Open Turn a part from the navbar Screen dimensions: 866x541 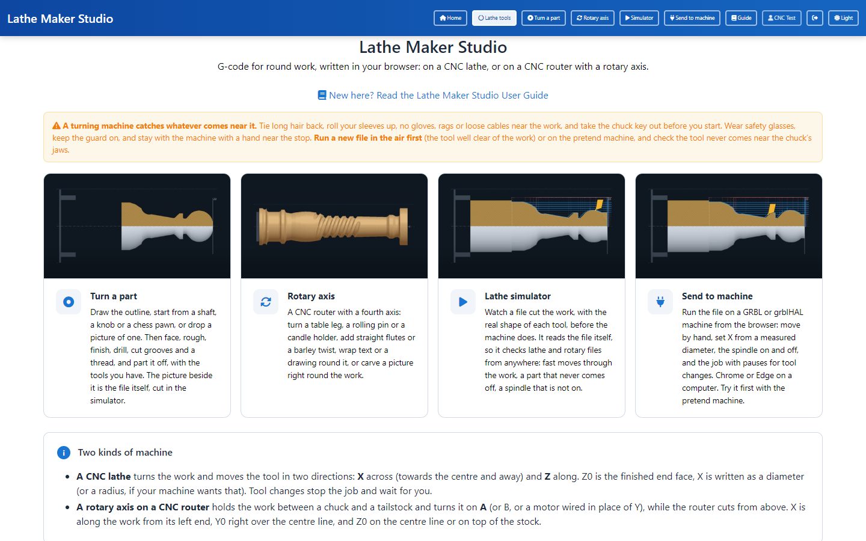click(x=544, y=18)
